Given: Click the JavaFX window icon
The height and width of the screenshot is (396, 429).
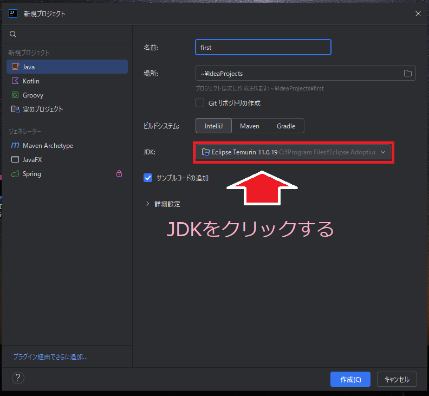Looking at the screenshot, I should (15, 159).
